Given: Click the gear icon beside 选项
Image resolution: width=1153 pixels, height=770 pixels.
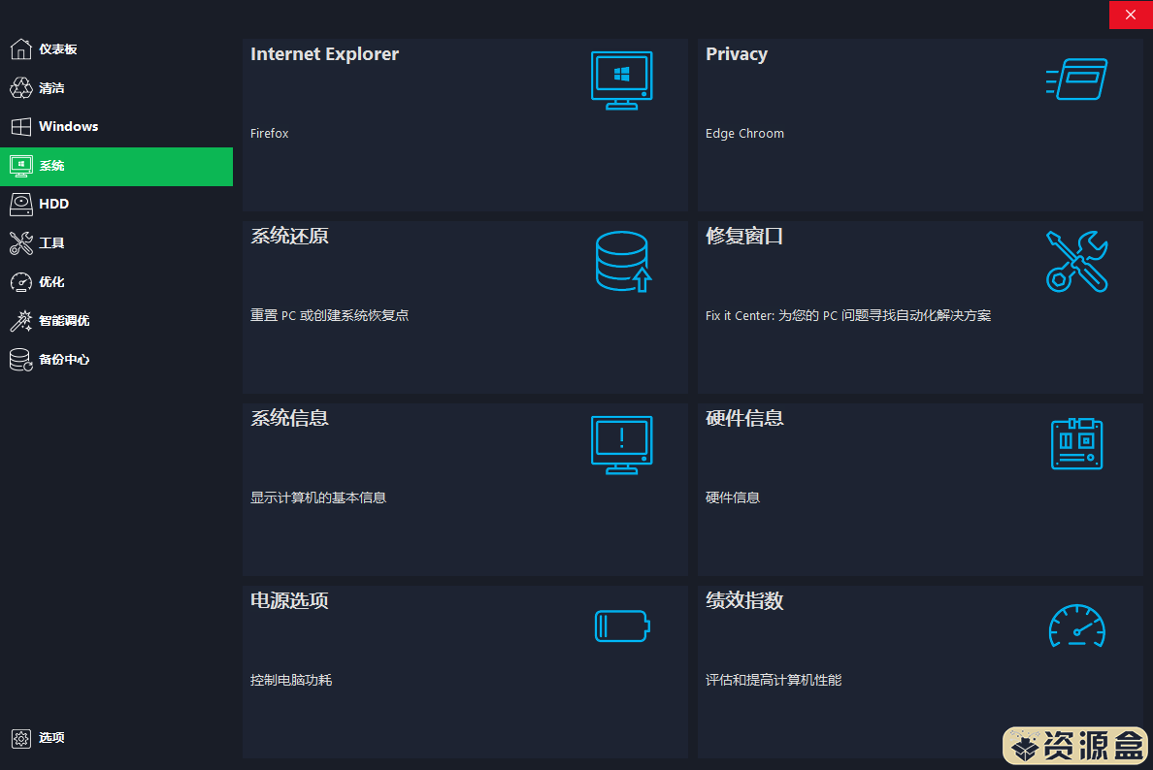Looking at the screenshot, I should (20, 738).
